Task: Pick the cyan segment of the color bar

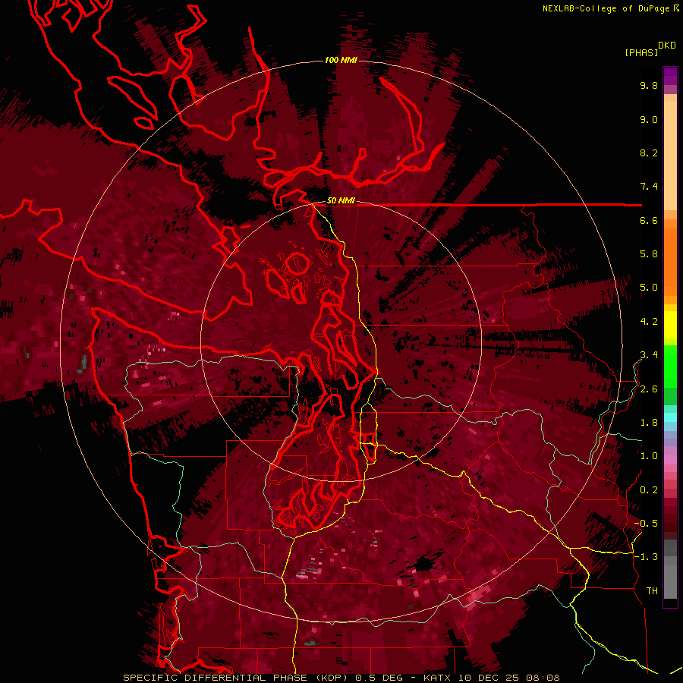Action: [670, 417]
